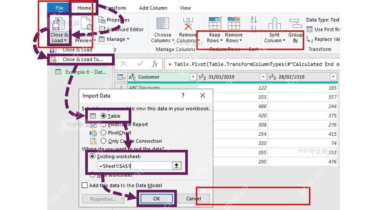This screenshot has width=373, height=210.
Task: Open Advanced Editor
Action: tap(121, 29)
